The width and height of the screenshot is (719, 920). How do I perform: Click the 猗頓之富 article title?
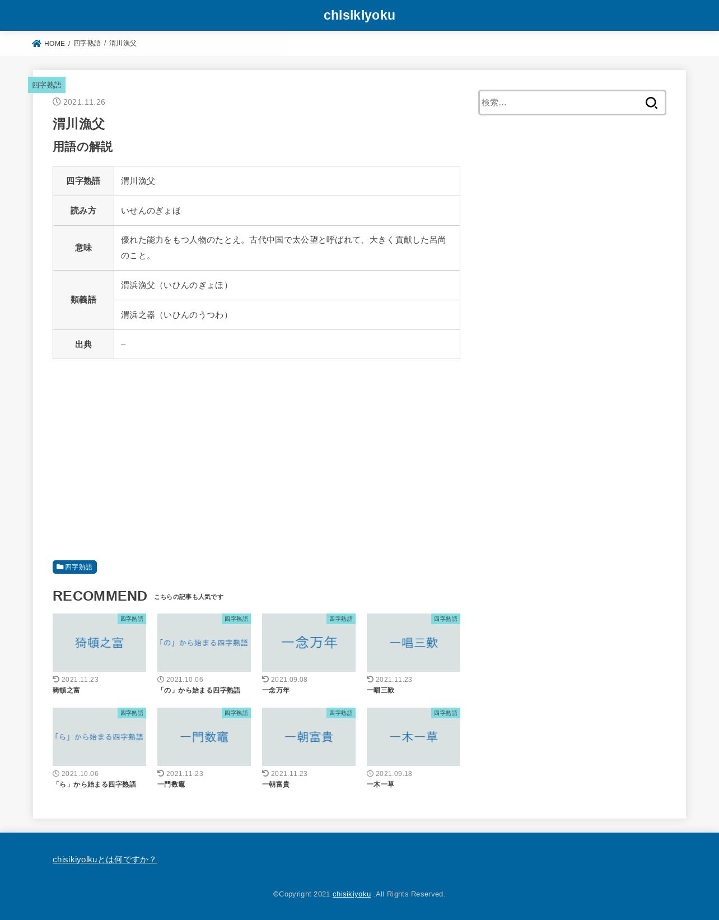point(66,690)
